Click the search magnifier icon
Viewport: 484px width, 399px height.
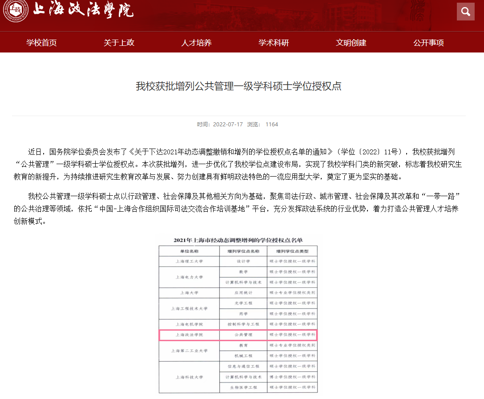point(465,12)
